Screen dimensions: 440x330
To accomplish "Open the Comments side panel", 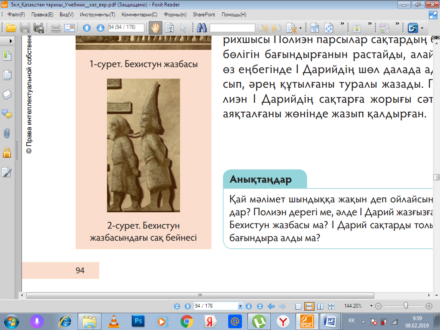I will [x=7, y=113].
